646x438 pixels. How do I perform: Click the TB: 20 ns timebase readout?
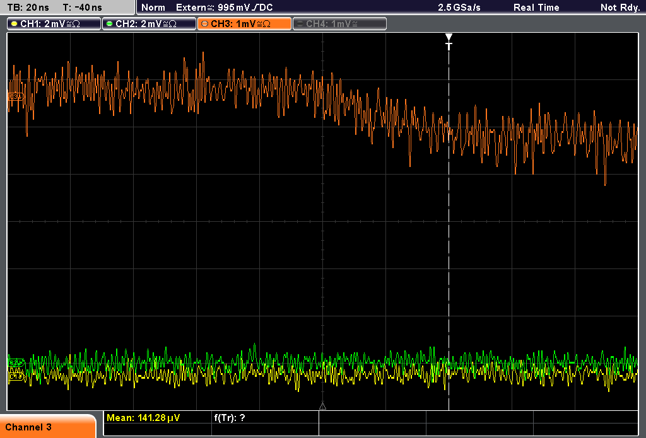[x=28, y=8]
